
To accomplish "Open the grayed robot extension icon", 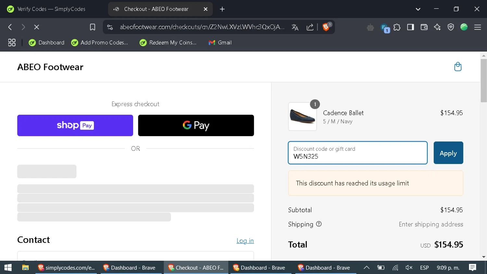I will pyautogui.click(x=370, y=27).
